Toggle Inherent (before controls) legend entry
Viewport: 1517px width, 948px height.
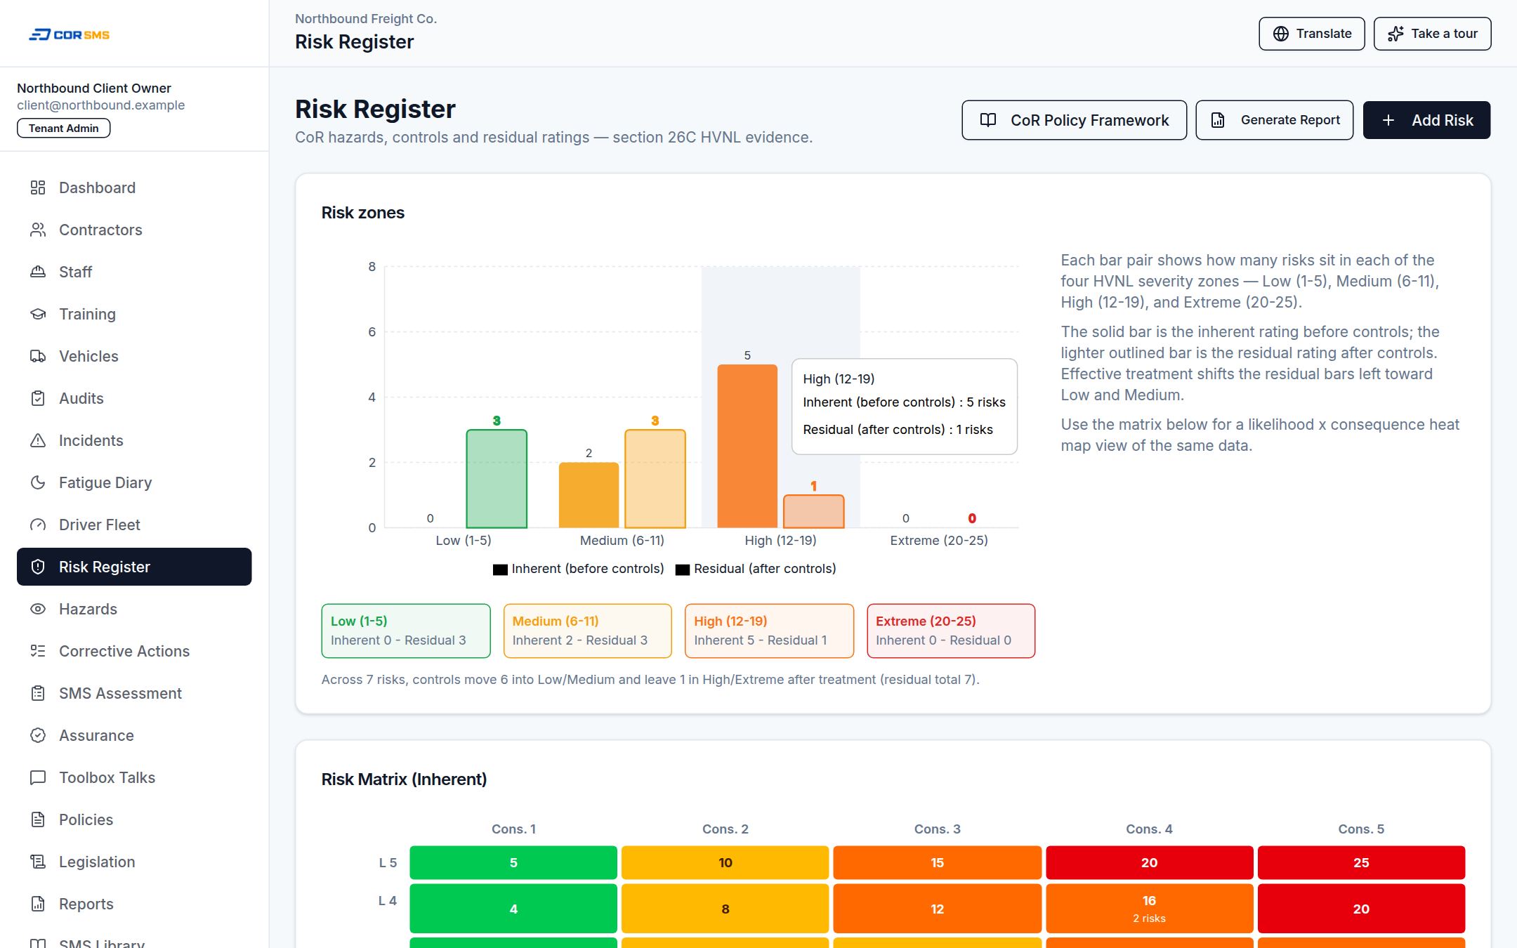(x=578, y=569)
